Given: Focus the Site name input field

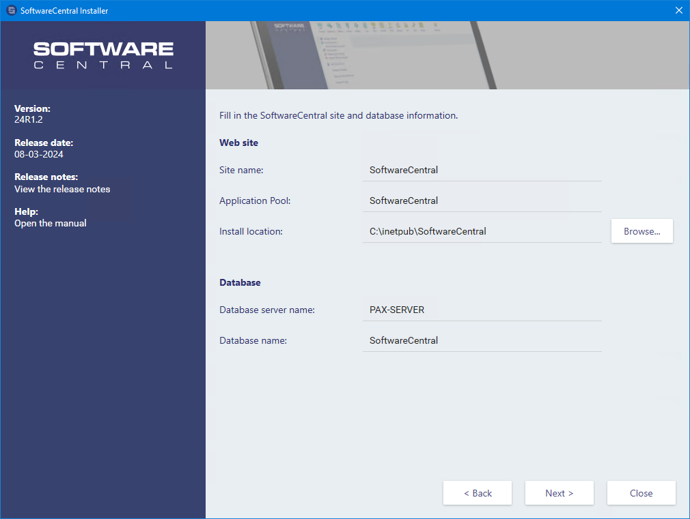Looking at the screenshot, I should click(482, 170).
